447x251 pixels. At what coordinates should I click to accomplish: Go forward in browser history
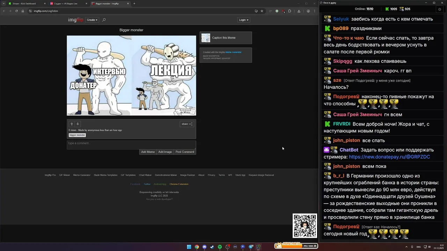[10, 11]
